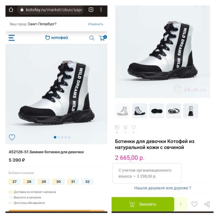The height and width of the screenshot is (218, 219).
Task: Open the shopping cart icon
Action: pyautogui.click(x=102, y=38)
